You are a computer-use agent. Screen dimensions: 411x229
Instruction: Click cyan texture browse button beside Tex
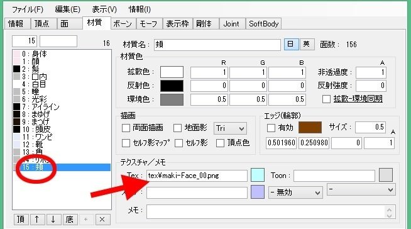tap(258, 176)
